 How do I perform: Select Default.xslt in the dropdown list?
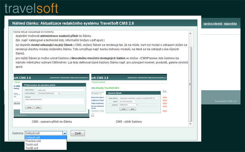click(x=46, y=137)
